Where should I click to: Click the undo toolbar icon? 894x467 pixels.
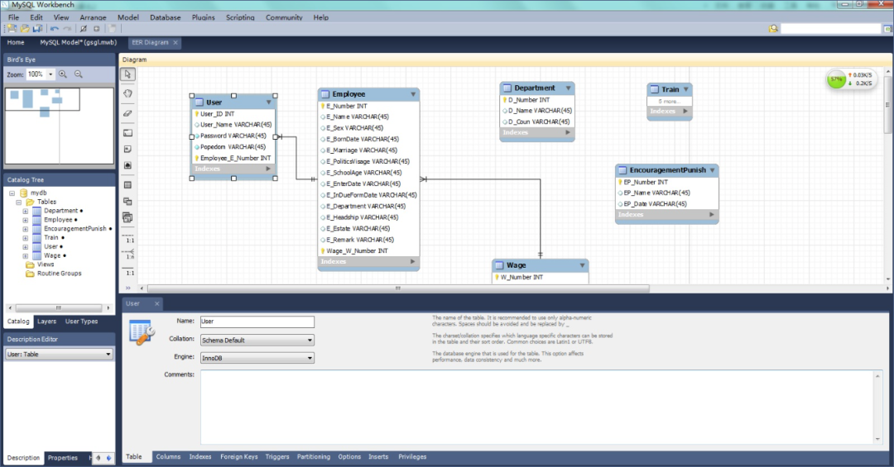pyautogui.click(x=54, y=28)
